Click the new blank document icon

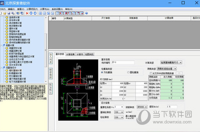click(x=1, y=13)
